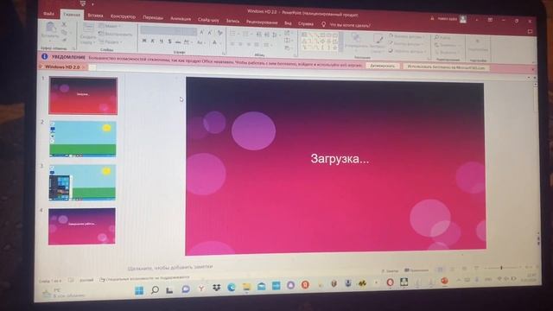Toggle Bold (Ж) formatting
Screen dimensions: 553x311
144,41
